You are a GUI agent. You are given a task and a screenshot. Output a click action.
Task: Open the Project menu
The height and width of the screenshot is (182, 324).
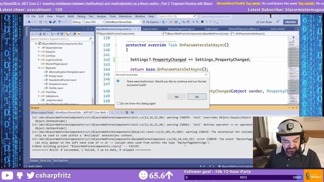(60, 16)
